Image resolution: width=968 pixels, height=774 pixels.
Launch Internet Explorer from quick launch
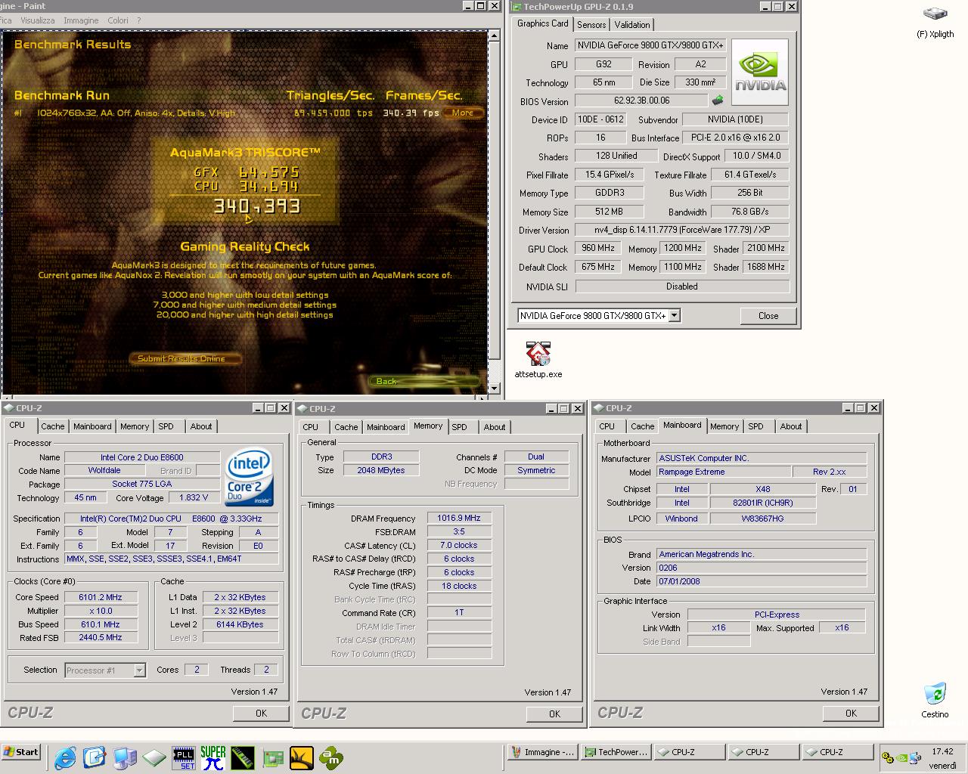coord(65,757)
